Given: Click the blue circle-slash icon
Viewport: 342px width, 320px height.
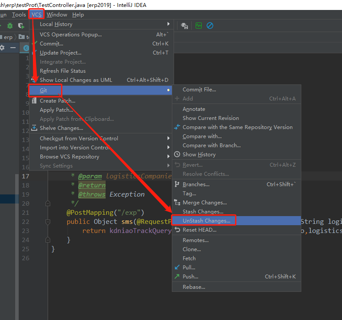Looking at the screenshot, I should (x=210, y=26).
